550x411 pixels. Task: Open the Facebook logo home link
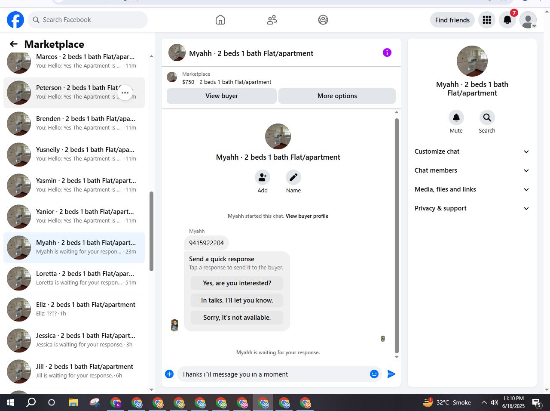(15, 20)
